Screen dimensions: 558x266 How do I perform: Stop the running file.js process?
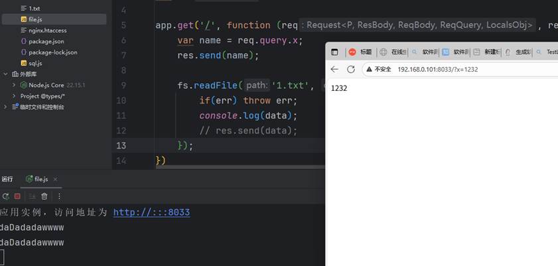17,196
